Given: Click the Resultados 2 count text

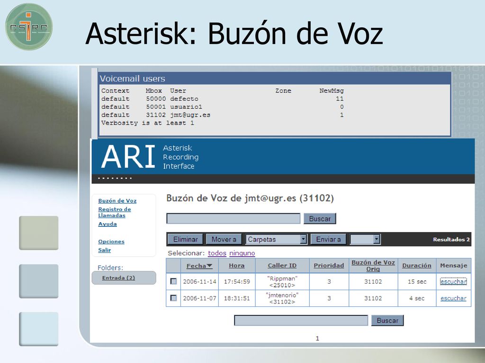Looking at the screenshot, I should (451, 240).
